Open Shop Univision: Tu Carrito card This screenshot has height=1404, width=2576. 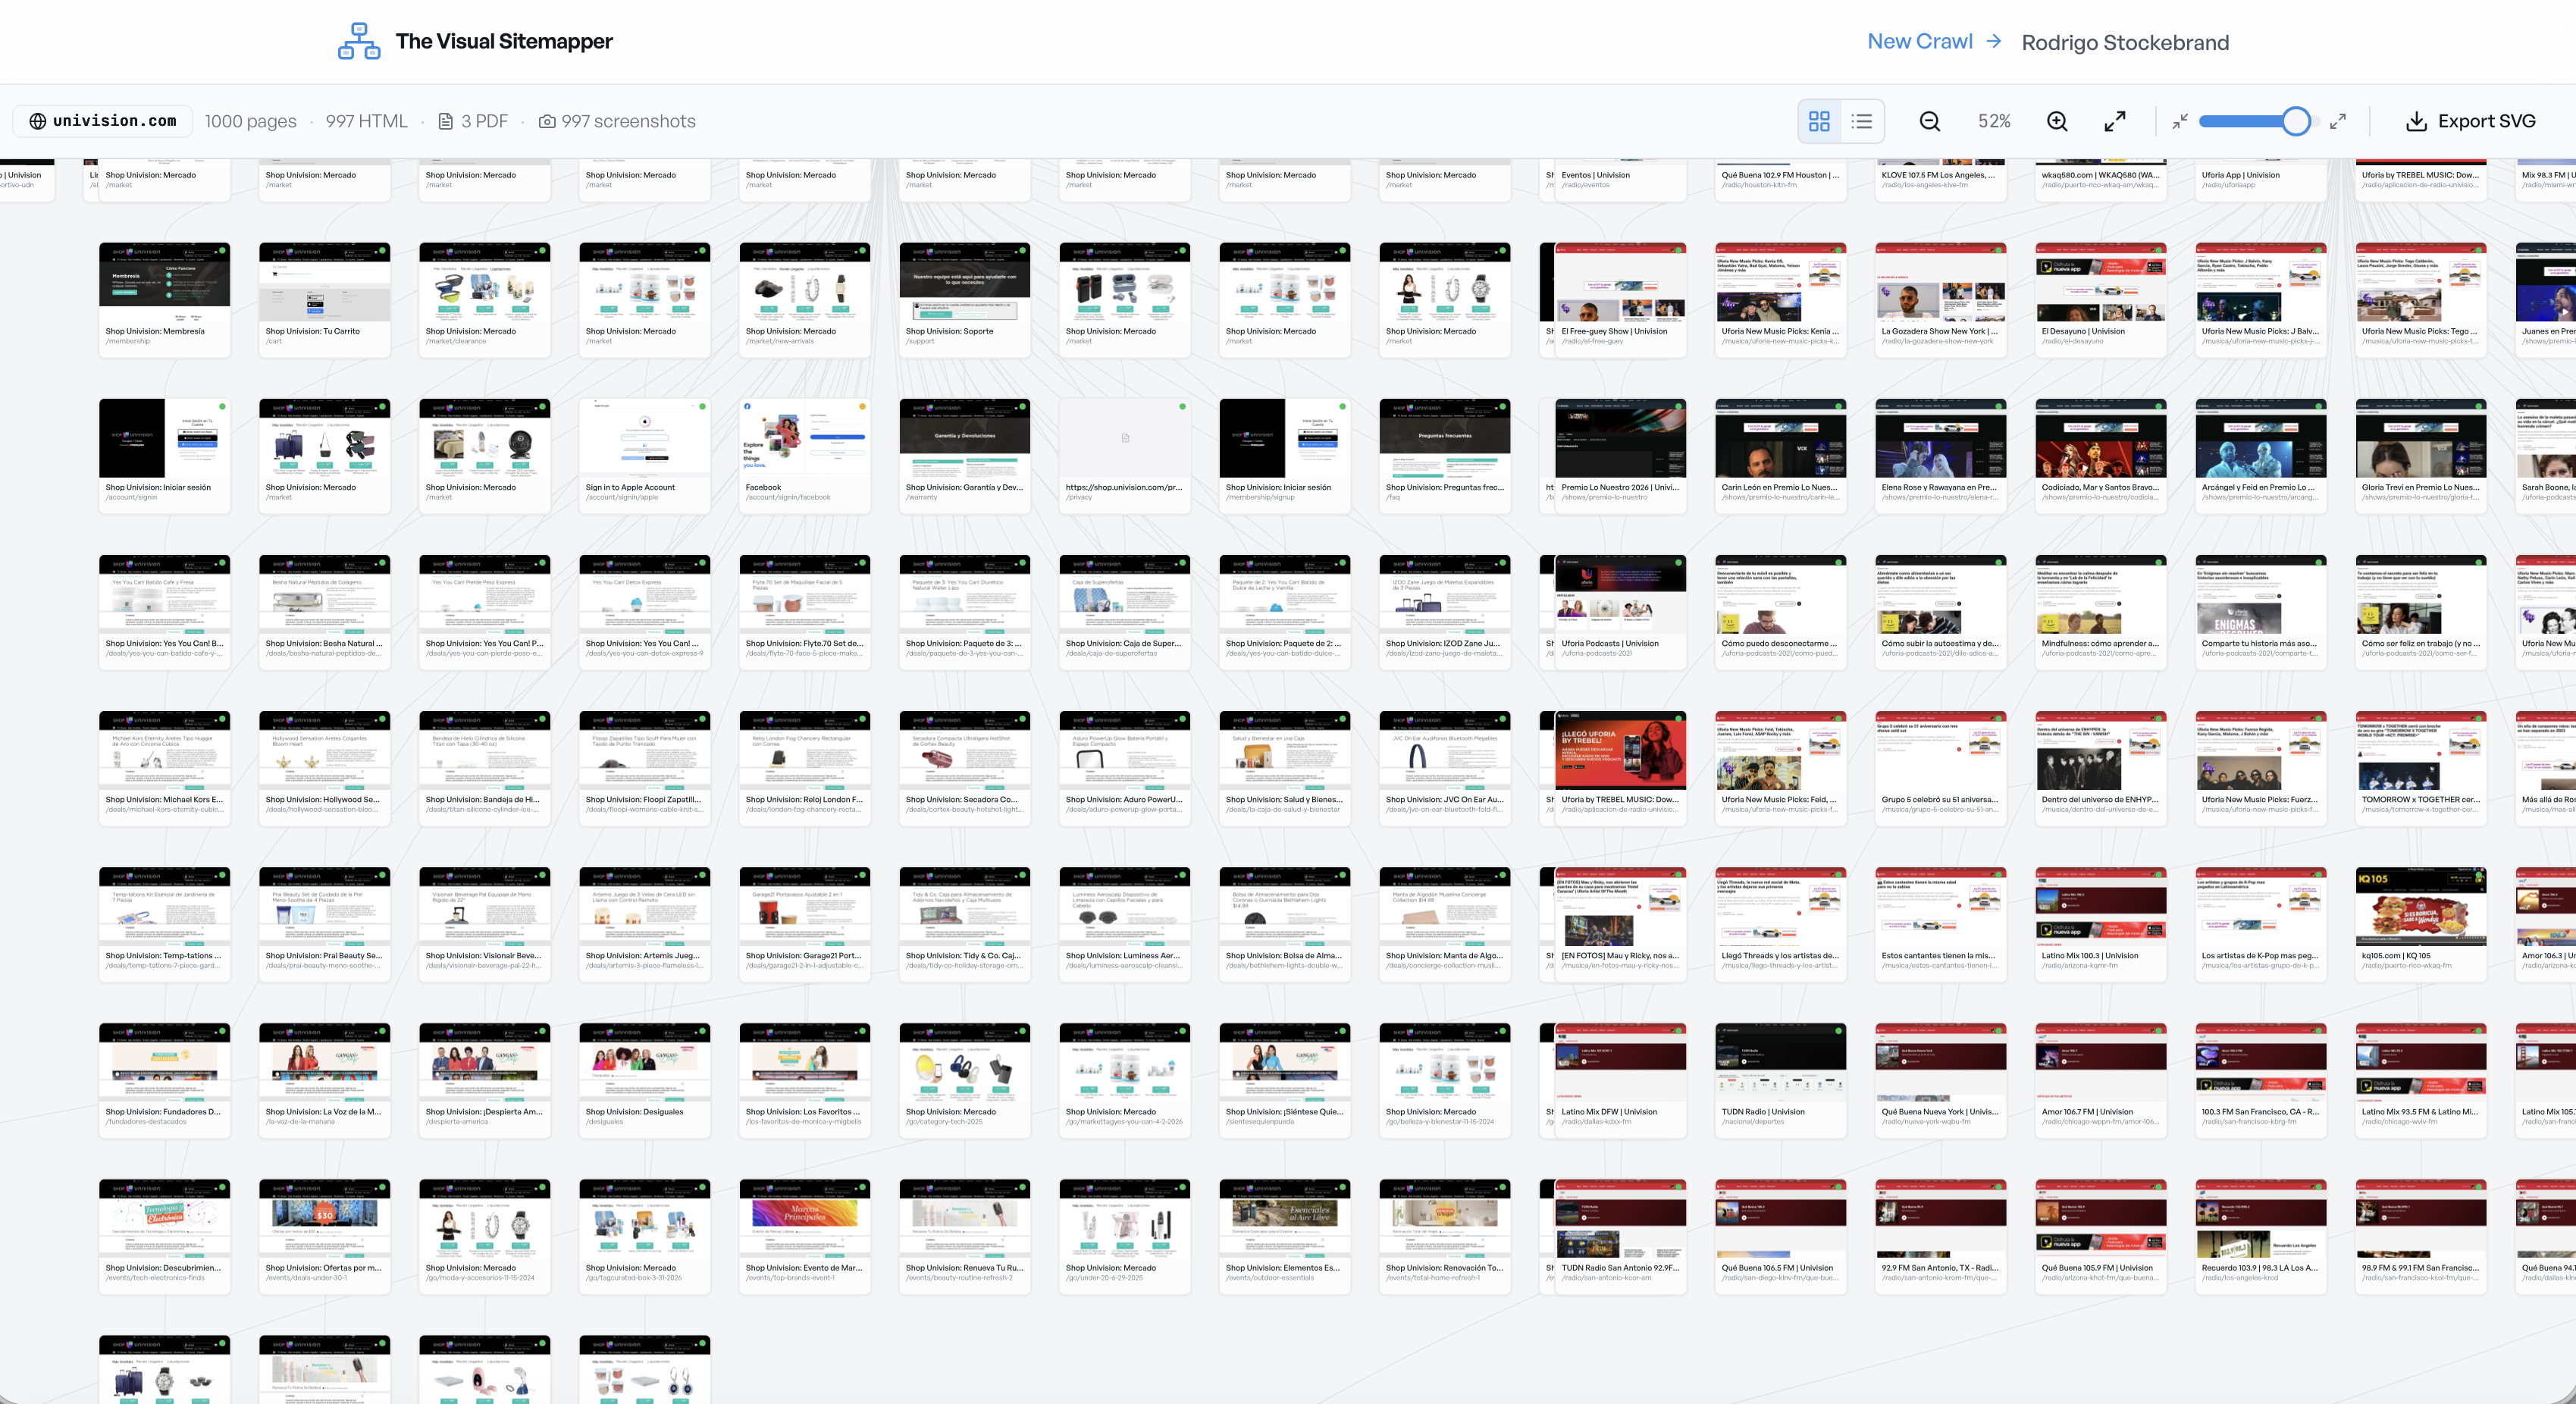click(325, 299)
